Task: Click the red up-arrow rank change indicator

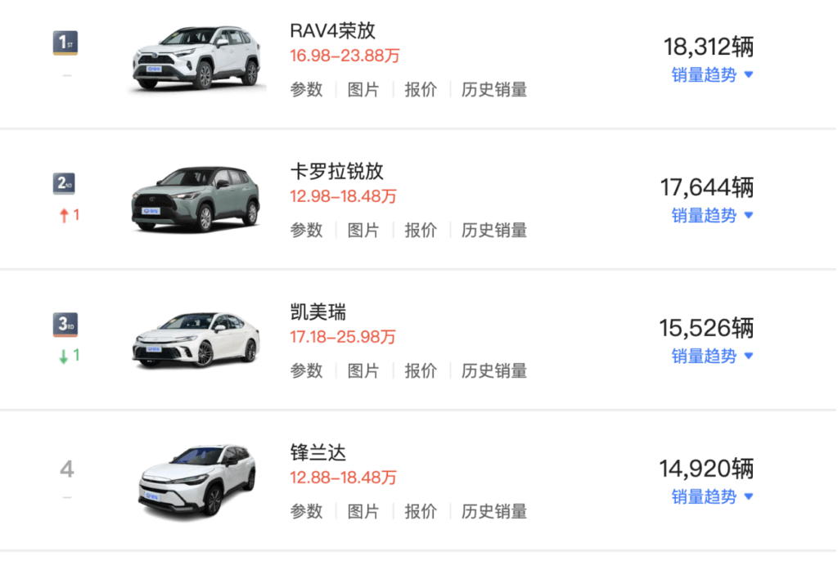Action: [69, 216]
